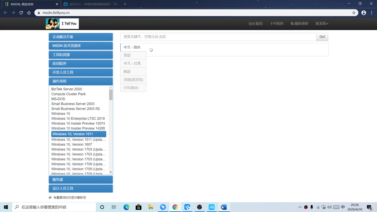Click the back navigation arrow

pyautogui.click(x=5, y=13)
